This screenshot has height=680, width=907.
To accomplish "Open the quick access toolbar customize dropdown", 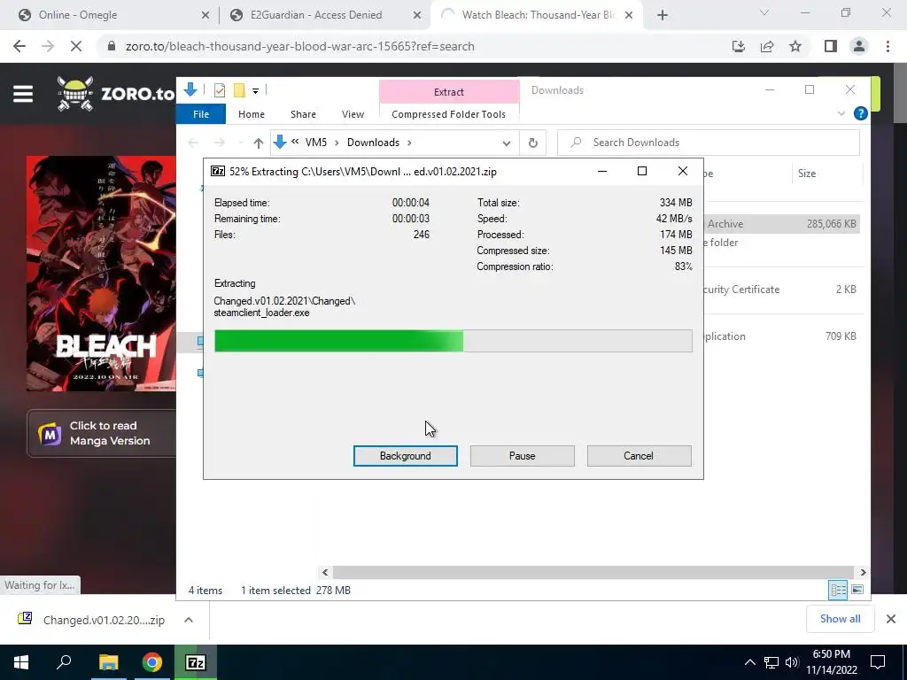I will click(x=255, y=91).
